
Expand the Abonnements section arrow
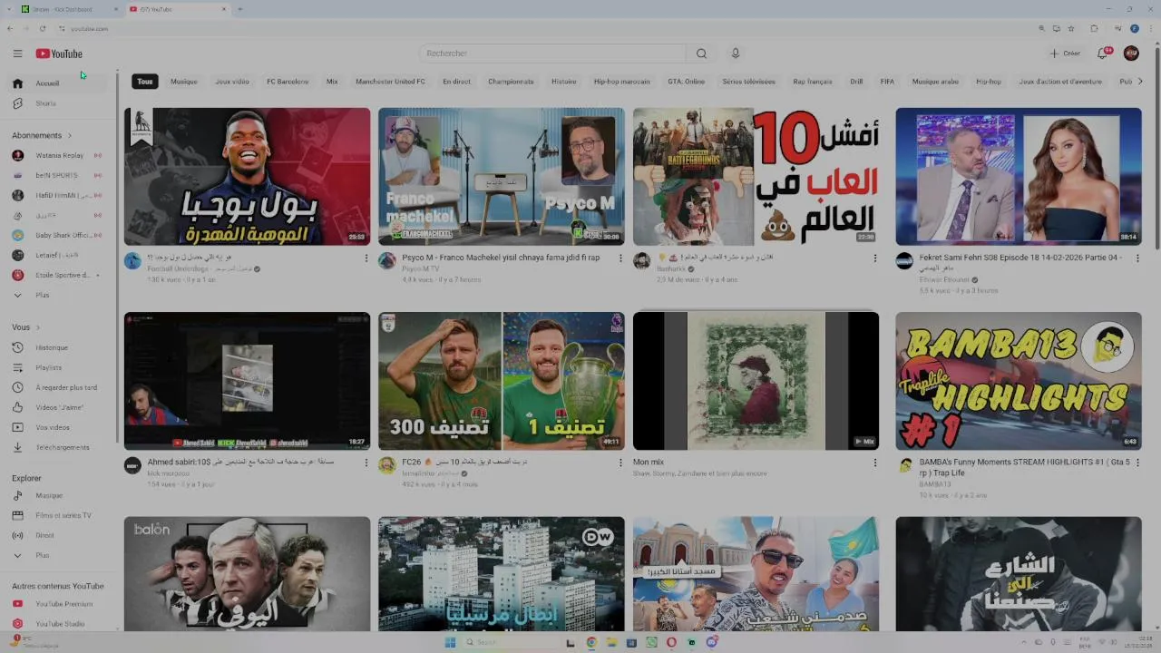coord(70,136)
